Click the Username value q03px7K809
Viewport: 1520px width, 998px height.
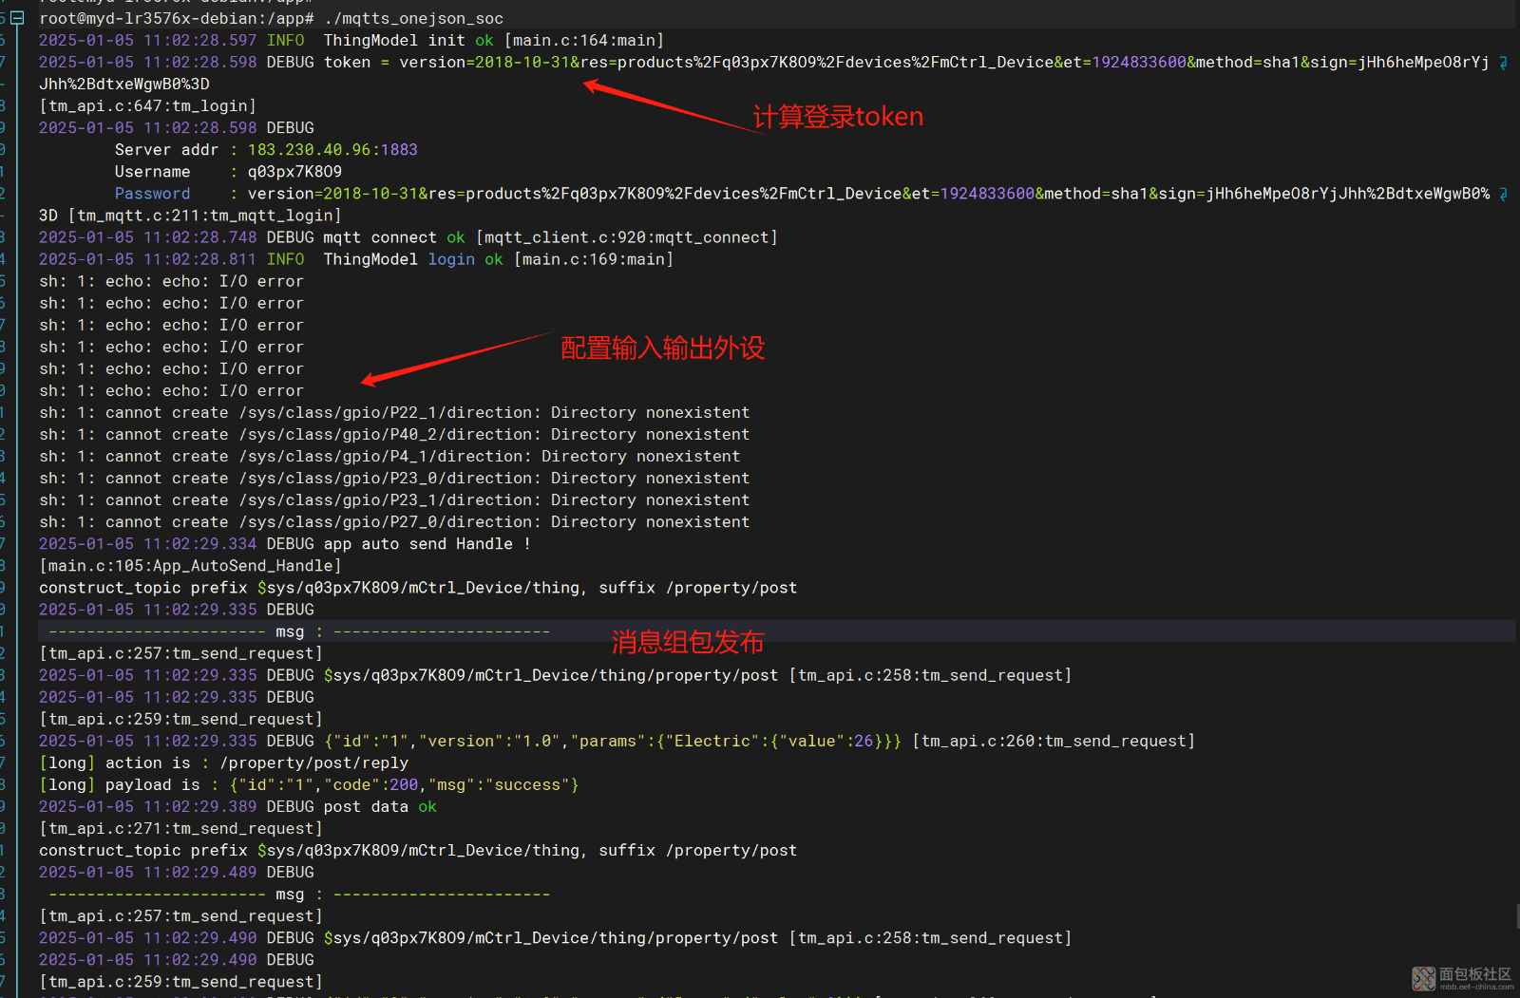(294, 172)
